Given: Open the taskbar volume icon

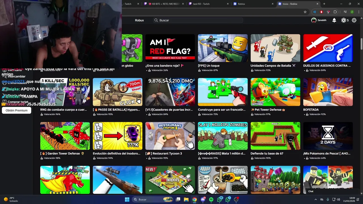Looking at the screenshot, I should point(339,199).
